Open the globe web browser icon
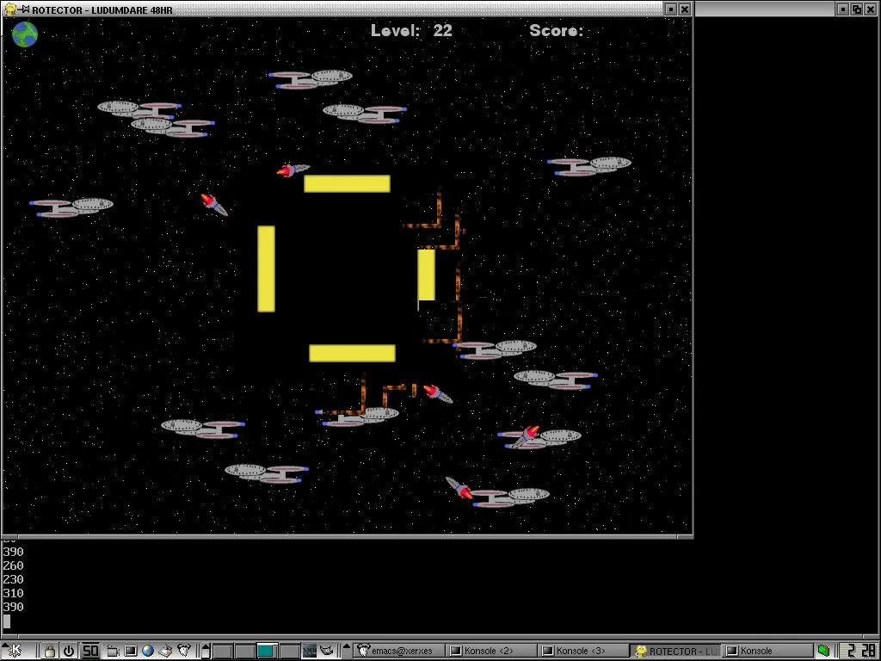 (x=148, y=651)
